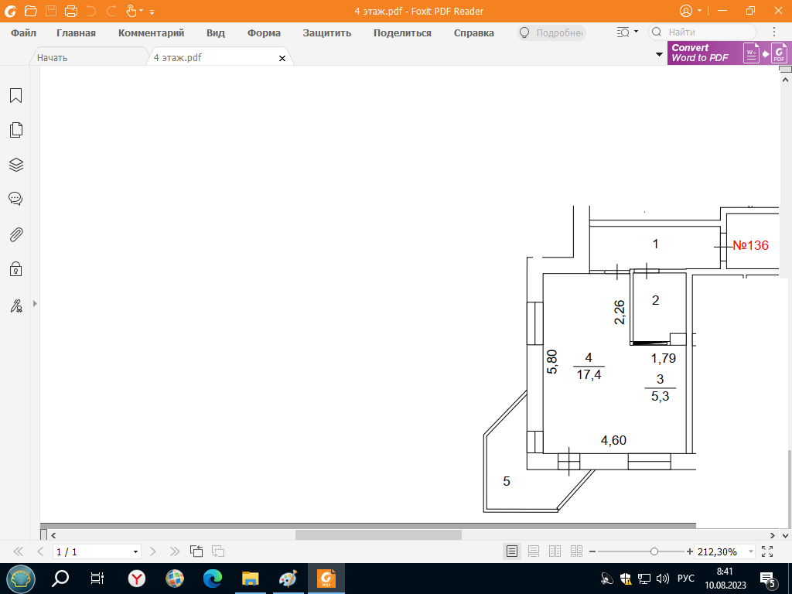Select continuous page view mode

click(534, 551)
